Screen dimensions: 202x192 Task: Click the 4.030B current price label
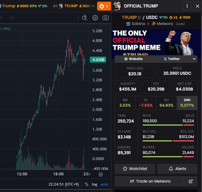[98, 60]
